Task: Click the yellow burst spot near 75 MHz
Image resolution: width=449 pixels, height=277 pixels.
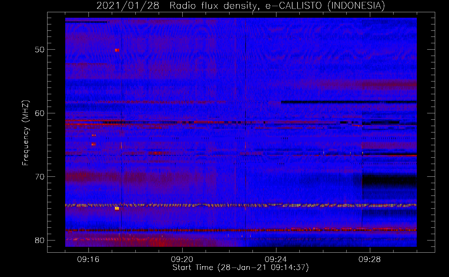Action: pyautogui.click(x=117, y=208)
